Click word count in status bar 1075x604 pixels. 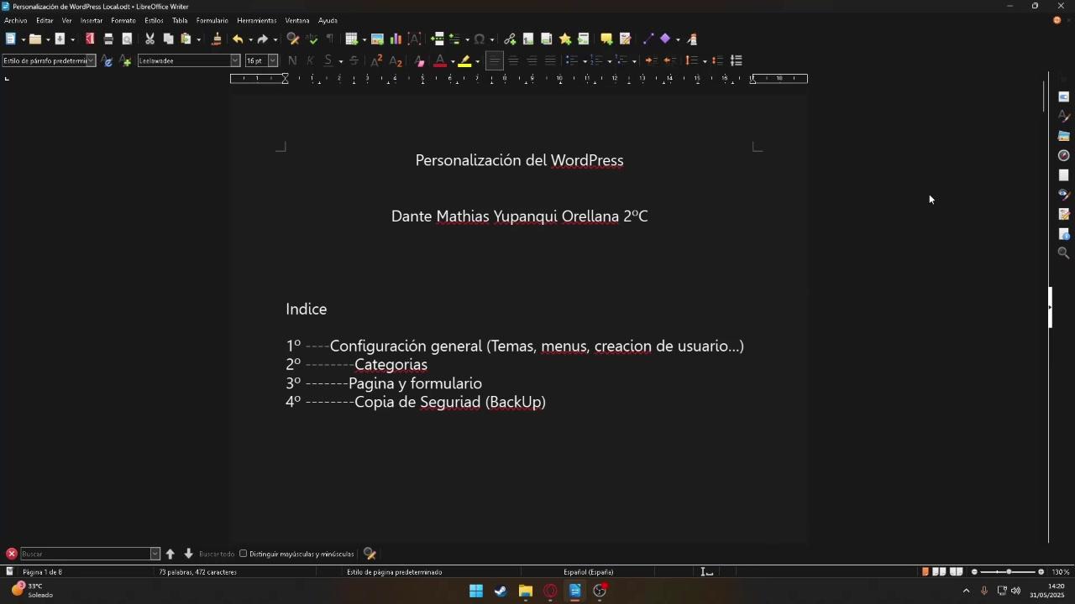(198, 572)
